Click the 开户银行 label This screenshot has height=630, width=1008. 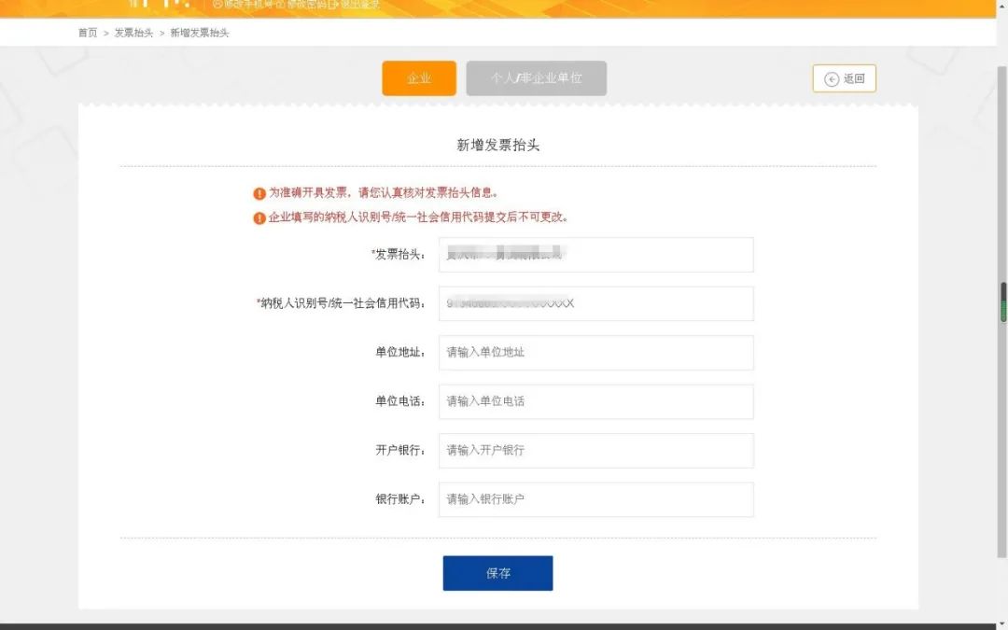point(400,451)
